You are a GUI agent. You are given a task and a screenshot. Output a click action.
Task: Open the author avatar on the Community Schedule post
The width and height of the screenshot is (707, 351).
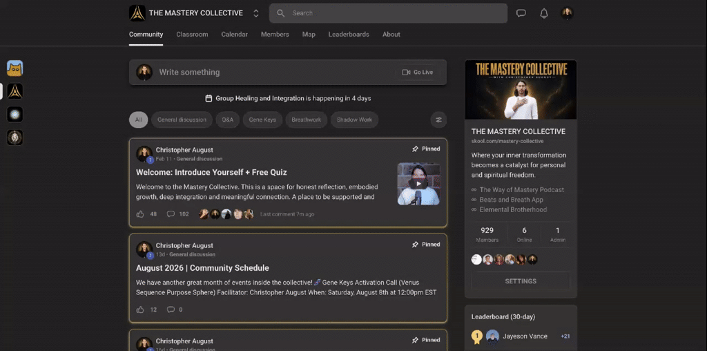pos(144,249)
